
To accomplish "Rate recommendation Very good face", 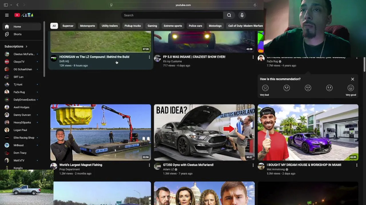I will coord(351,88).
